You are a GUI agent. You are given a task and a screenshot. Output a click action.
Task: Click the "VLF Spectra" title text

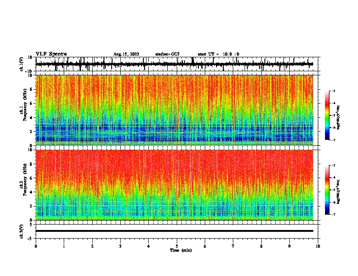[x=51, y=54]
